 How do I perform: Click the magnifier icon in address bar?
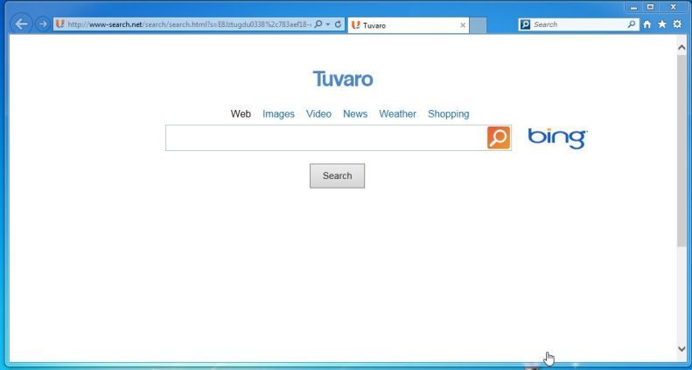[318, 24]
